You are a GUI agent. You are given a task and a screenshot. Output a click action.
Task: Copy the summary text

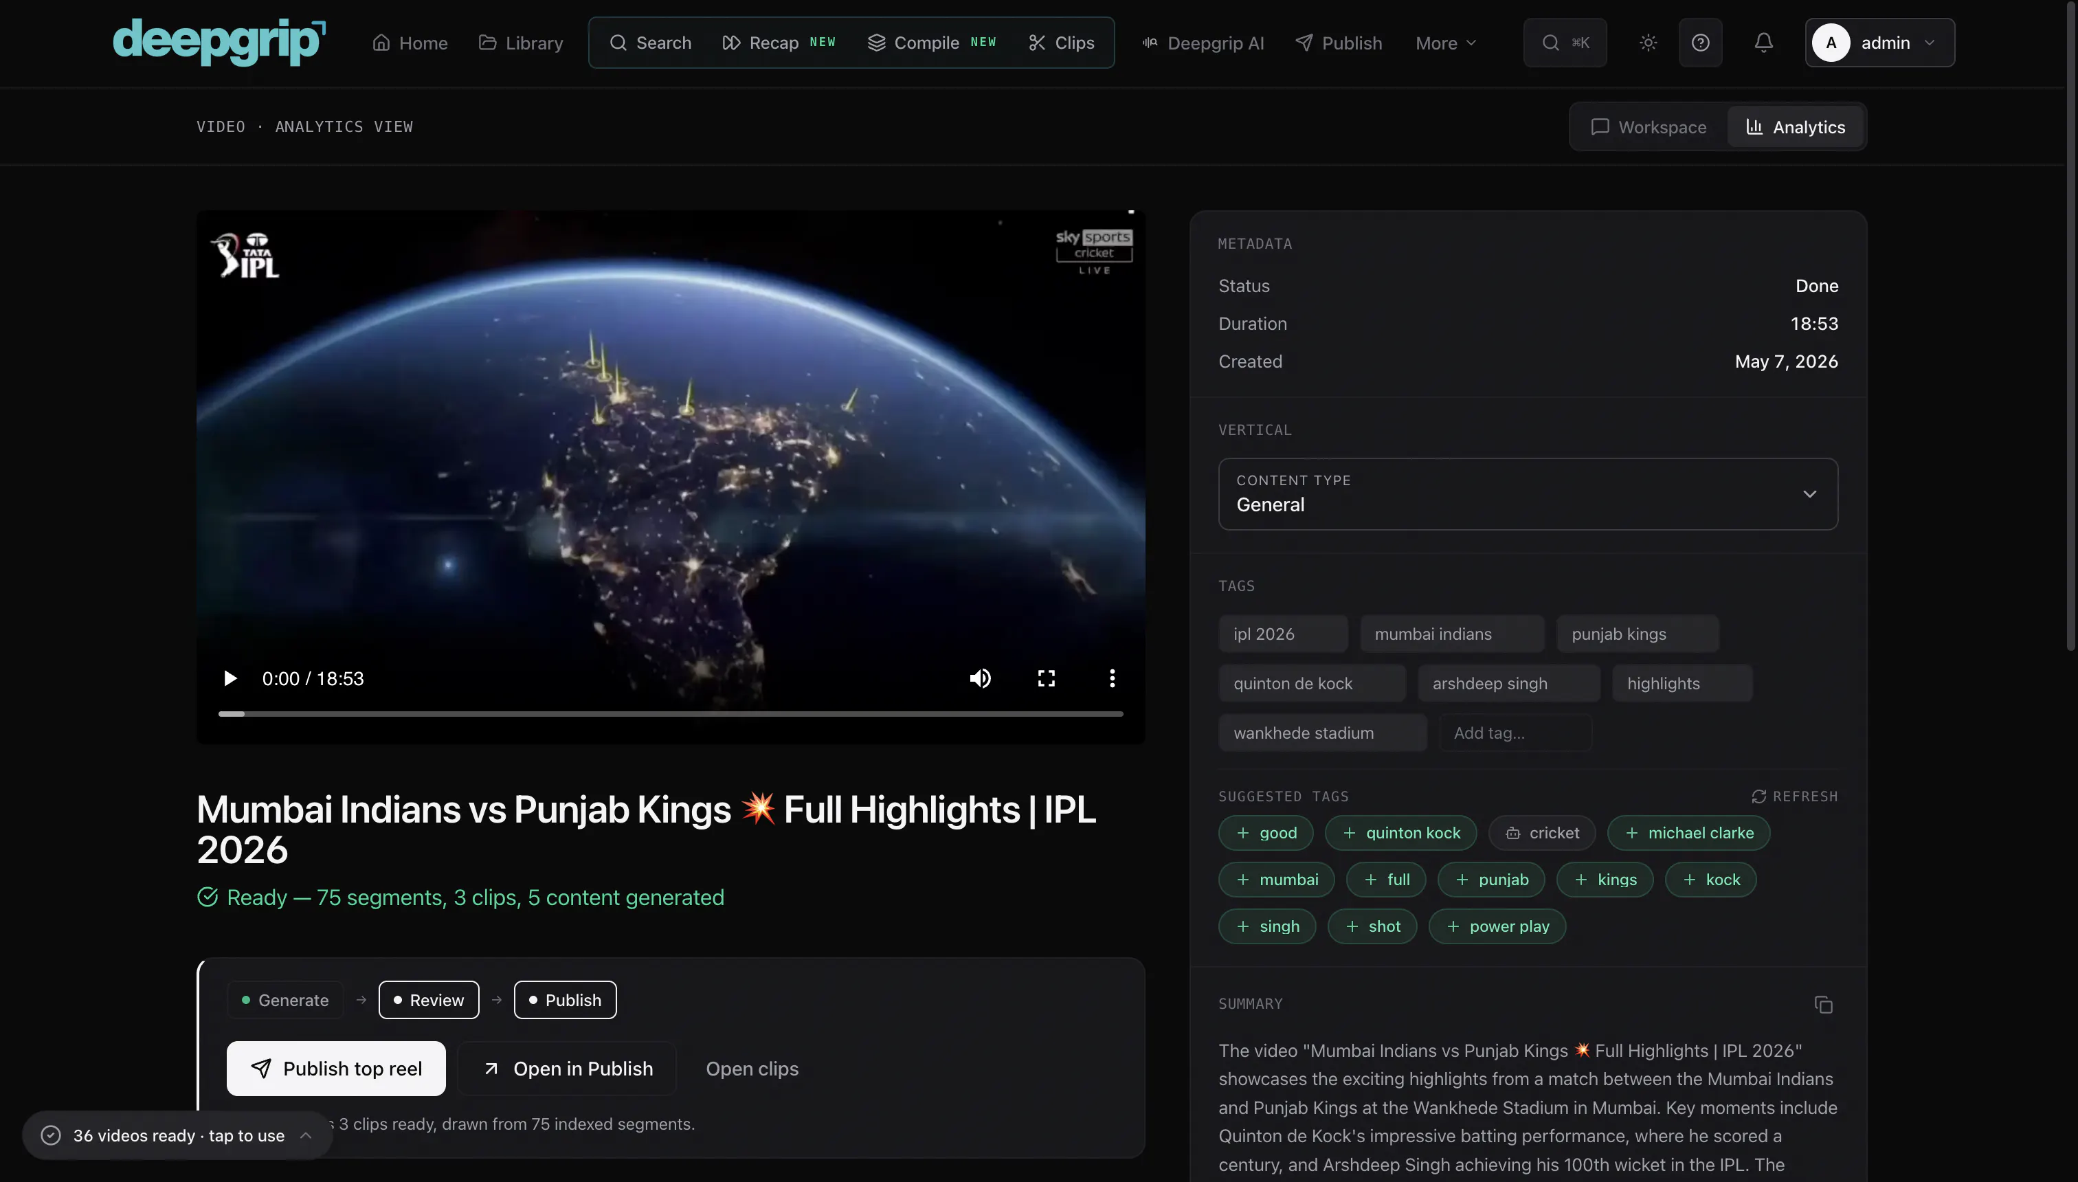click(1823, 1004)
